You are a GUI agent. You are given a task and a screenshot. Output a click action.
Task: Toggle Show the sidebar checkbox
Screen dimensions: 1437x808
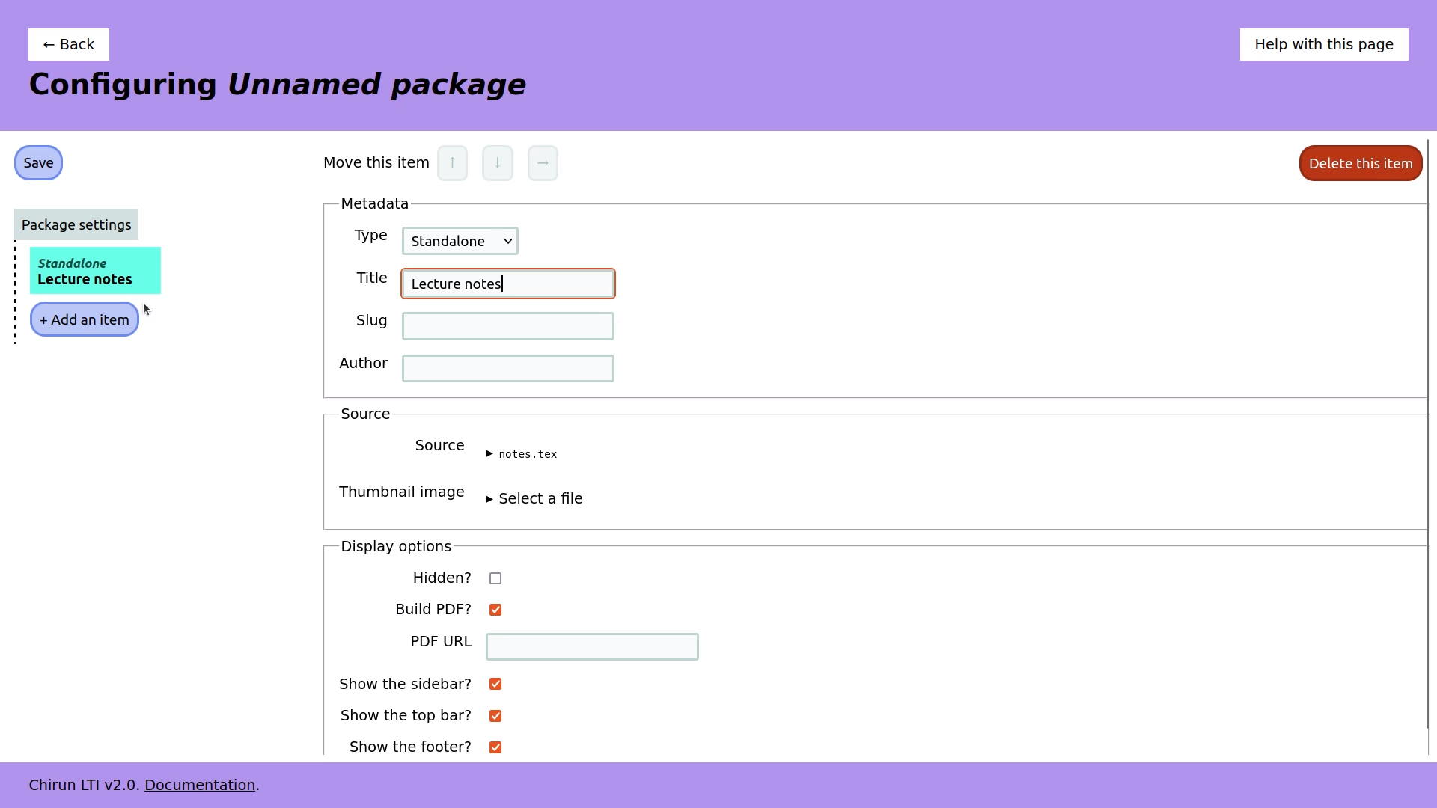[x=495, y=684]
